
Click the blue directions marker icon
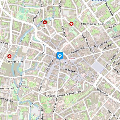pyautogui.click(x=60, y=56)
